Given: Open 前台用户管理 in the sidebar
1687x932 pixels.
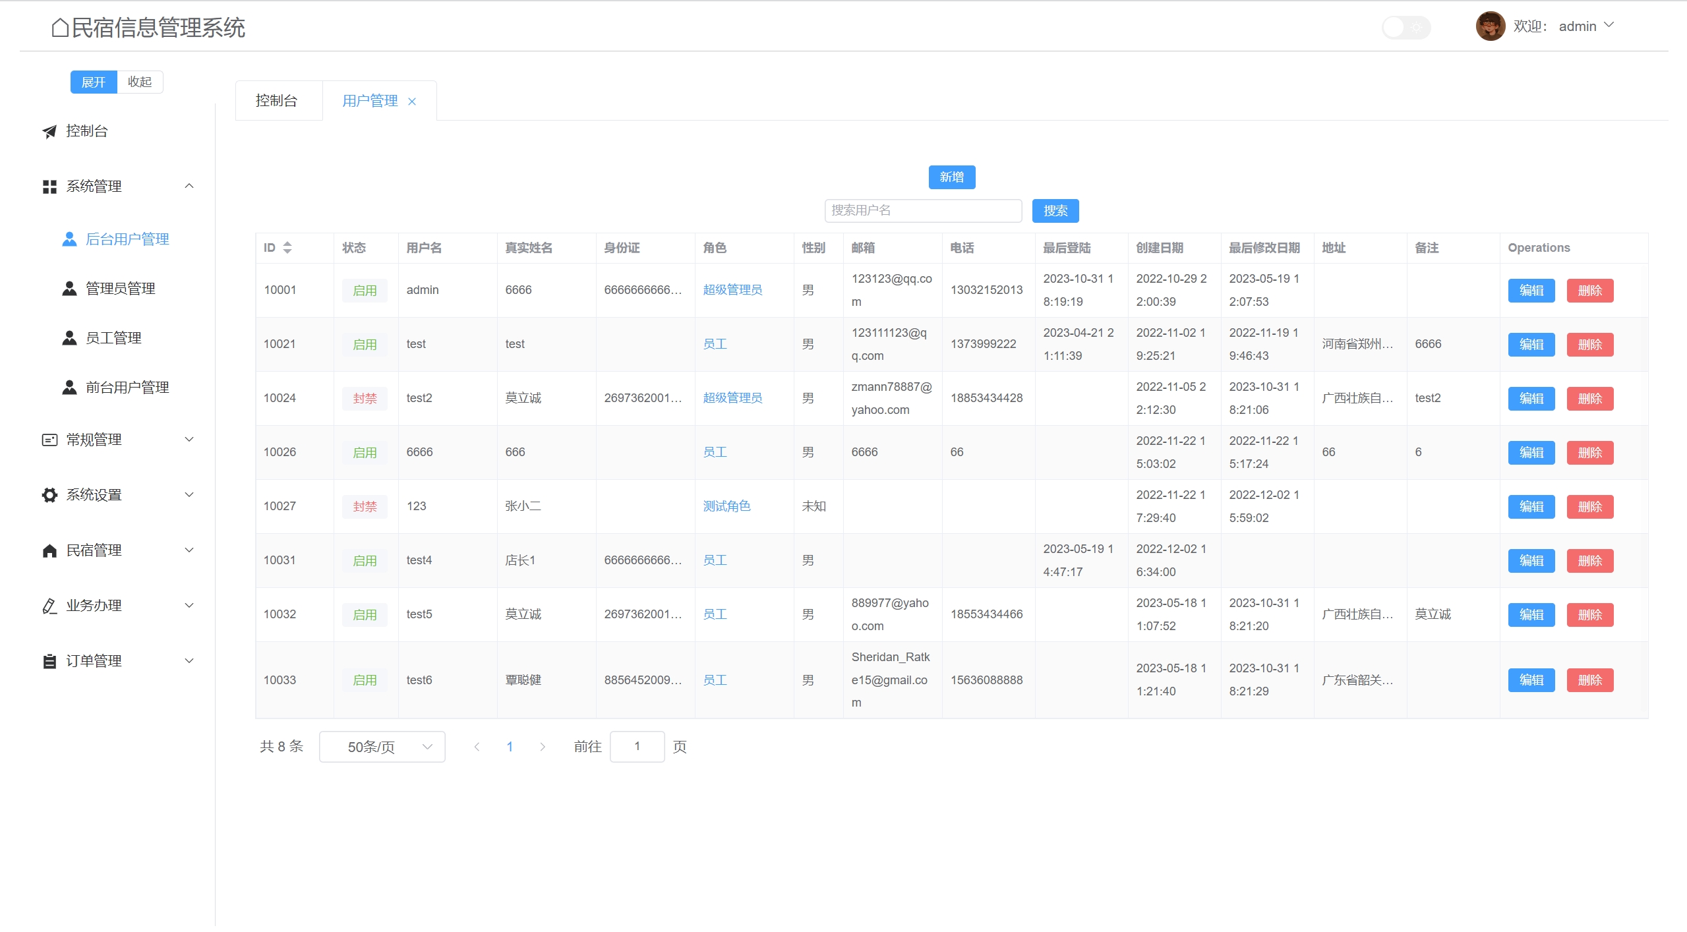Looking at the screenshot, I should 127,388.
